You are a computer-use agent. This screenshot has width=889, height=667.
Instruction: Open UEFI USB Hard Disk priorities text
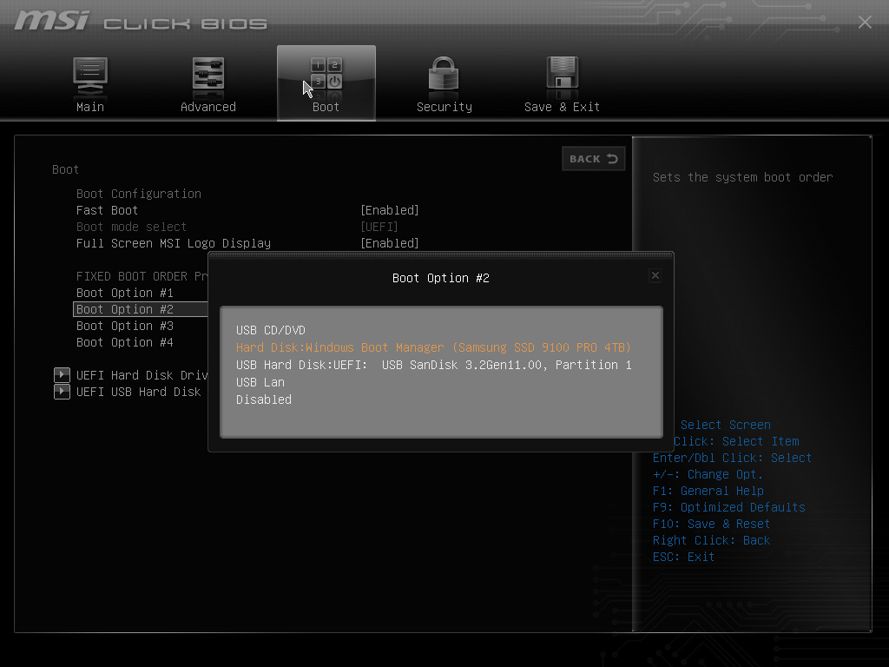(138, 392)
